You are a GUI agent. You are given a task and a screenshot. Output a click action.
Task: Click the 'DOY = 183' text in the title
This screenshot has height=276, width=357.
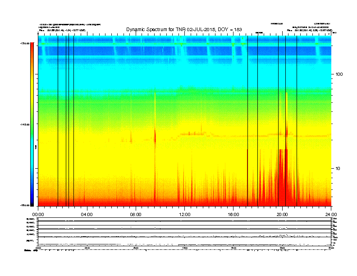(x=230, y=29)
